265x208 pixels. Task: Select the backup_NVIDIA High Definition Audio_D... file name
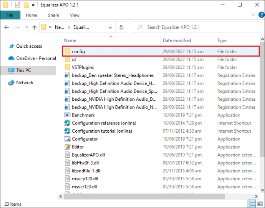(114, 99)
